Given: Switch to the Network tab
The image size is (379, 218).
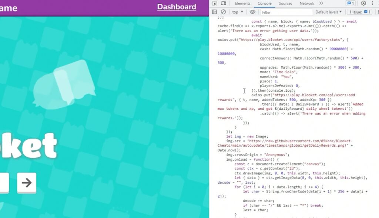Looking at the screenshot, I should click(x=307, y=3).
